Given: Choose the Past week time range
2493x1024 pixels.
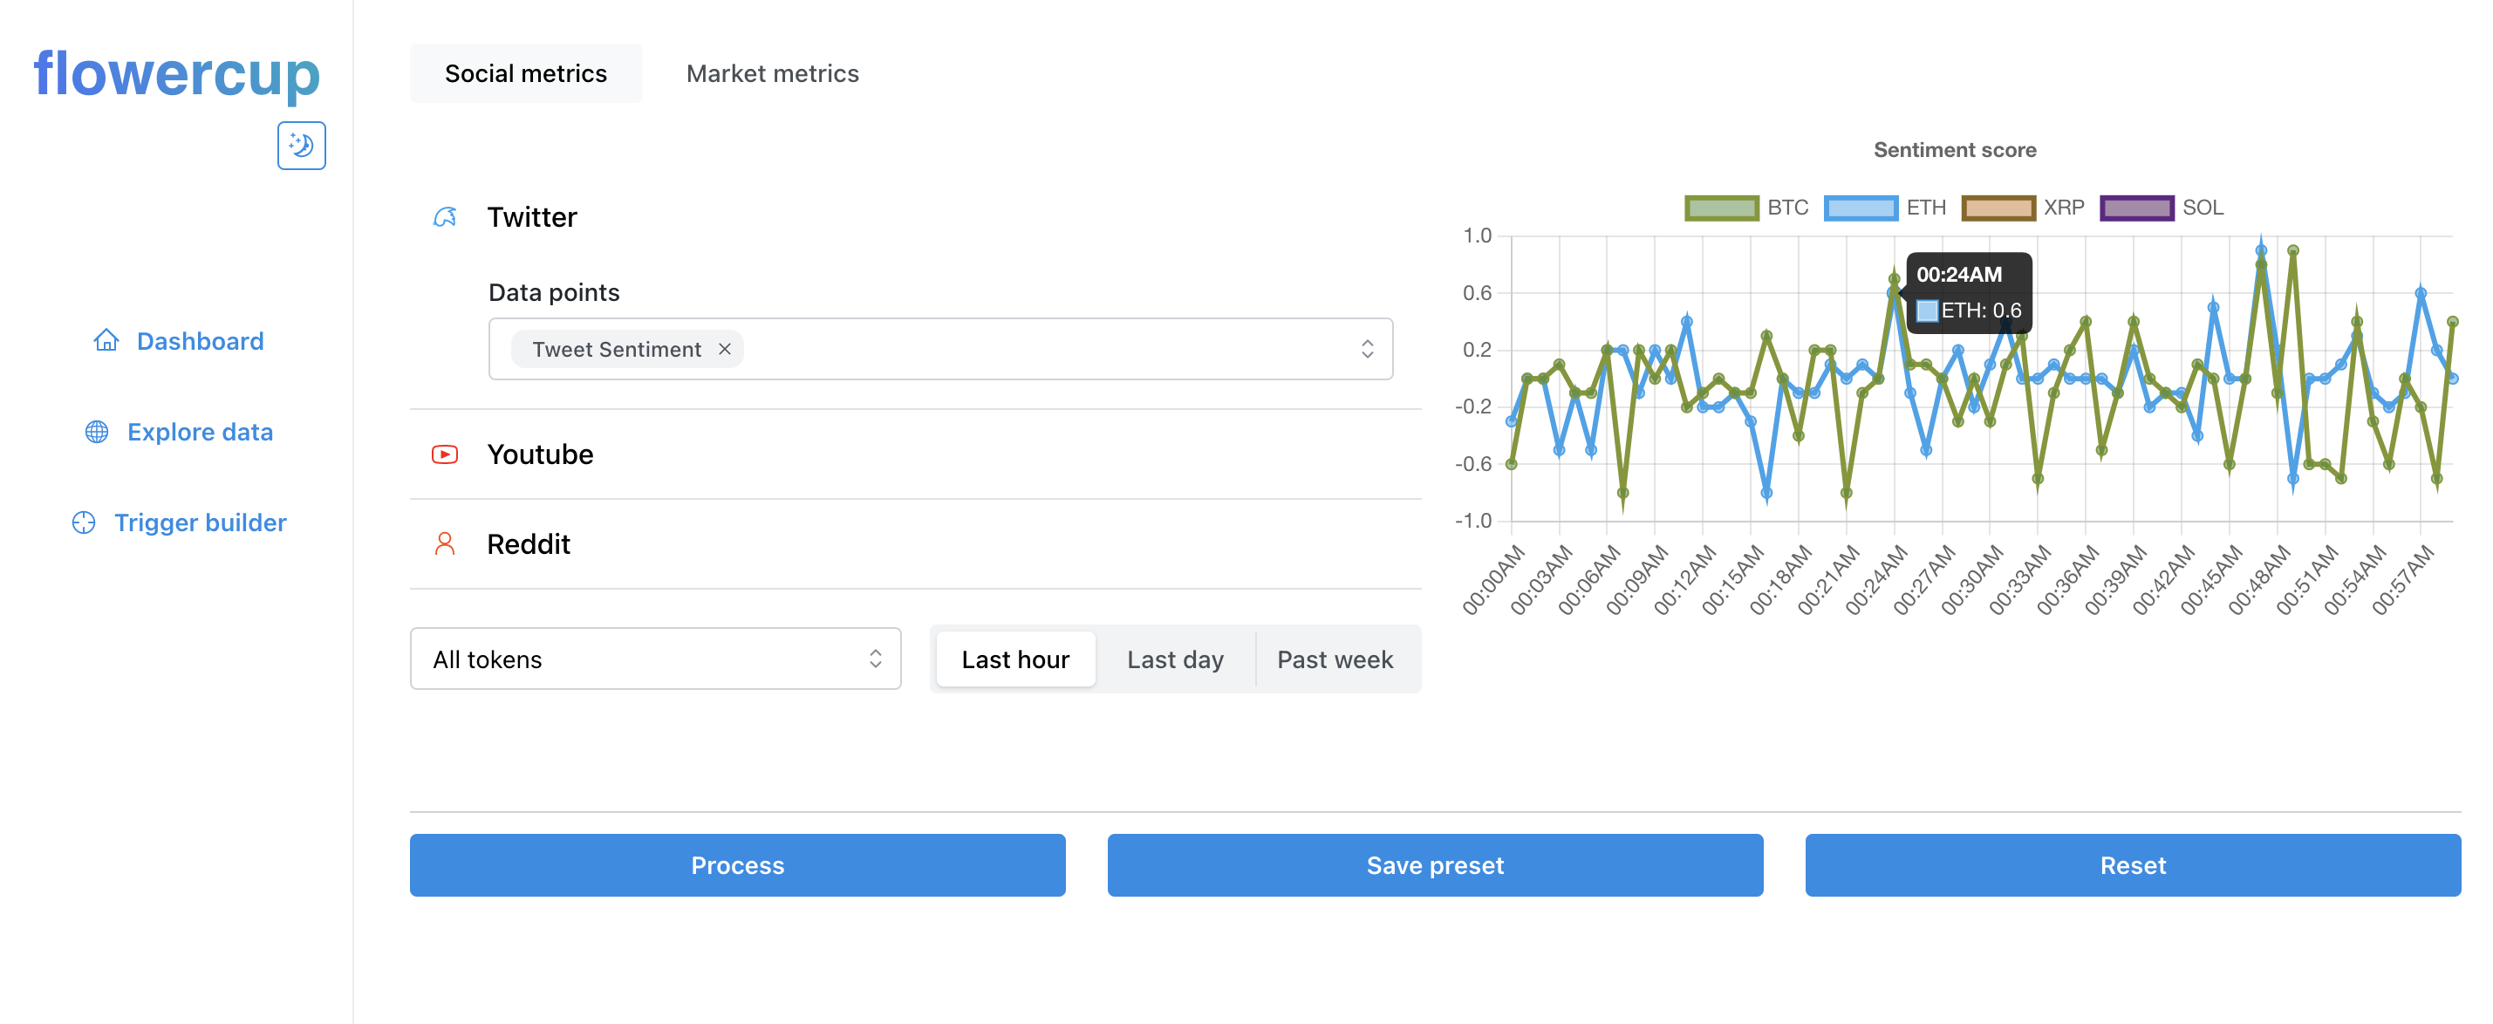Looking at the screenshot, I should click(1334, 659).
